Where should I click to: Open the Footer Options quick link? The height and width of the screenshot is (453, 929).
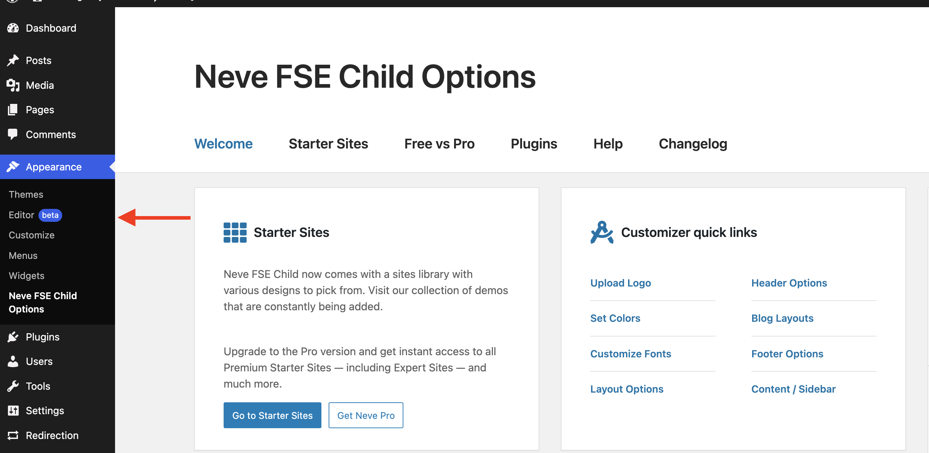(x=787, y=353)
